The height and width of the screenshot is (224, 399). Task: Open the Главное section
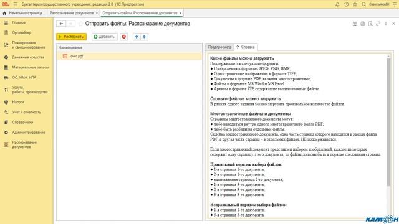click(19, 22)
